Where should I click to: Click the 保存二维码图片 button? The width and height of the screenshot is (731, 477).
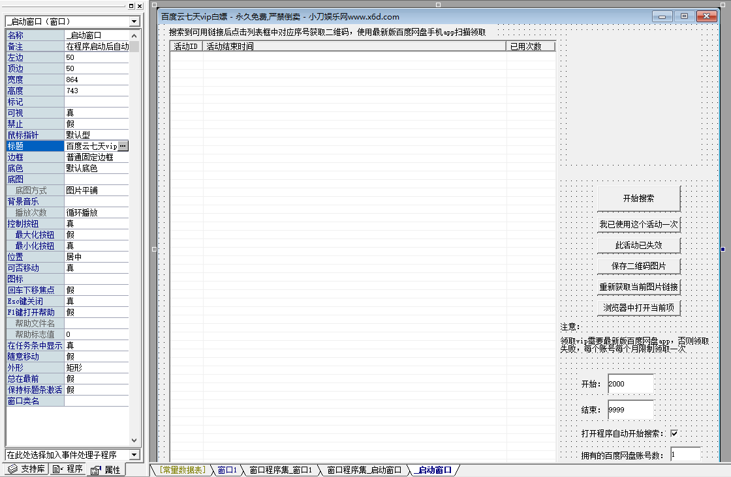(x=638, y=266)
